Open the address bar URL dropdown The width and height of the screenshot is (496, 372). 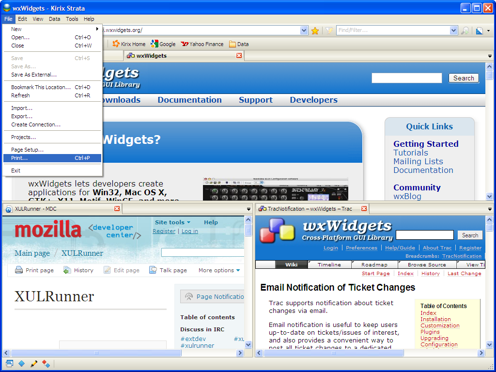point(304,31)
